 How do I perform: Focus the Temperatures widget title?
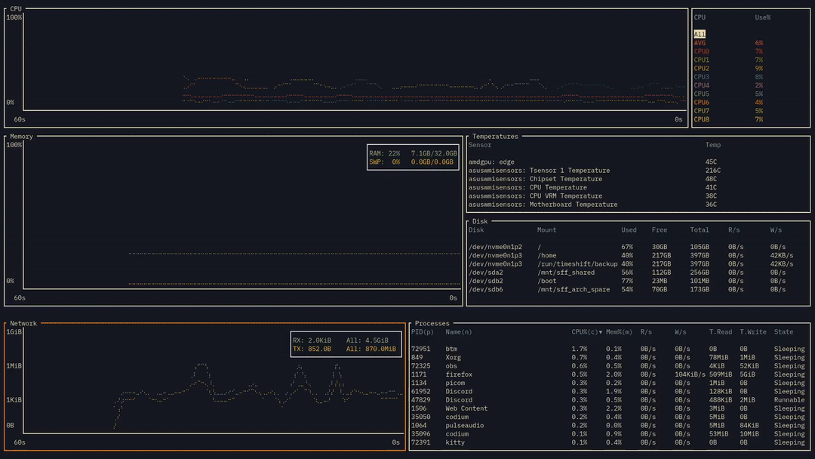(495, 137)
